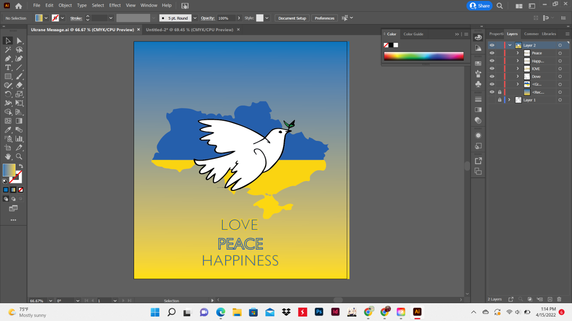Pick a color from the spectrum bar
Viewport: 572px width, 321px height.
(x=424, y=56)
